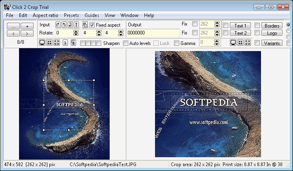Go to previous image with '<' button

point(13,34)
